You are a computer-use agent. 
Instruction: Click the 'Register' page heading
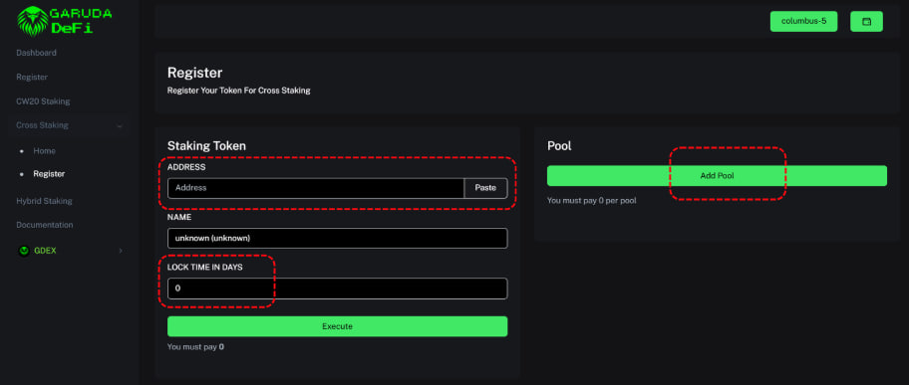click(194, 73)
